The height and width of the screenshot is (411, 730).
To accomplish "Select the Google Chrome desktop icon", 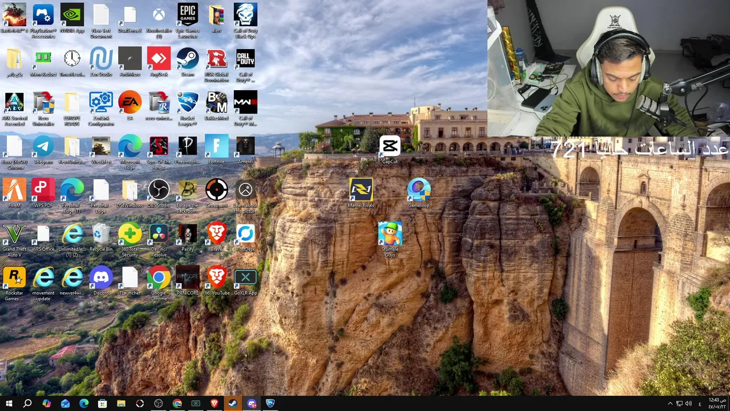I will [159, 284].
